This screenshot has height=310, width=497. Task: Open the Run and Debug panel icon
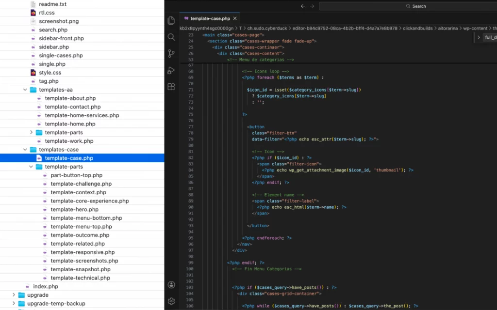pos(171,70)
